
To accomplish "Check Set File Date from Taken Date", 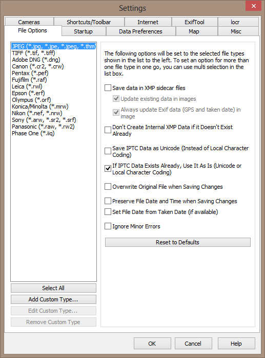I will [108, 212].
